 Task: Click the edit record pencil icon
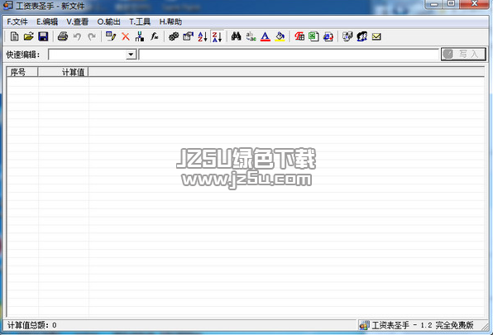click(x=111, y=36)
